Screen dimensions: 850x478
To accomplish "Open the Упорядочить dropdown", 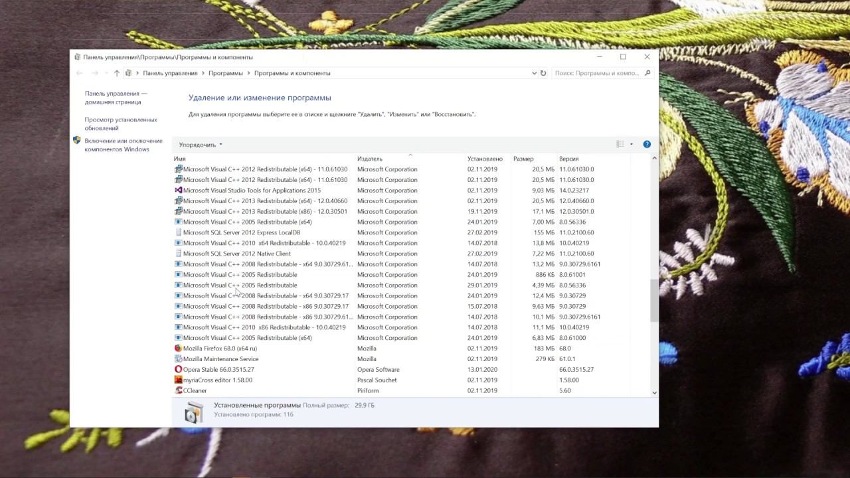I will (x=201, y=145).
